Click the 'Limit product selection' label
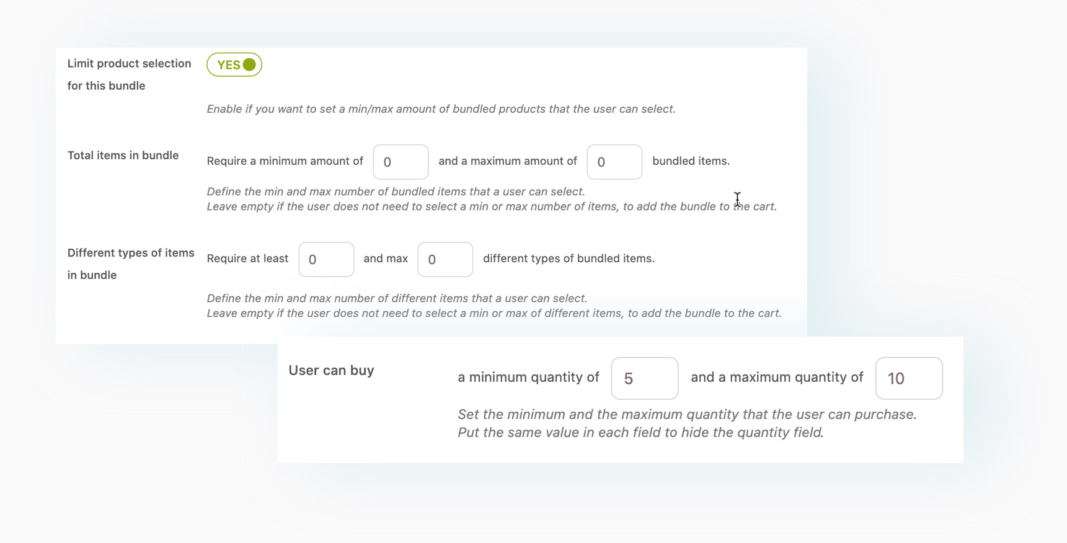Viewport: 1067px width, 543px height. pyautogui.click(x=129, y=64)
